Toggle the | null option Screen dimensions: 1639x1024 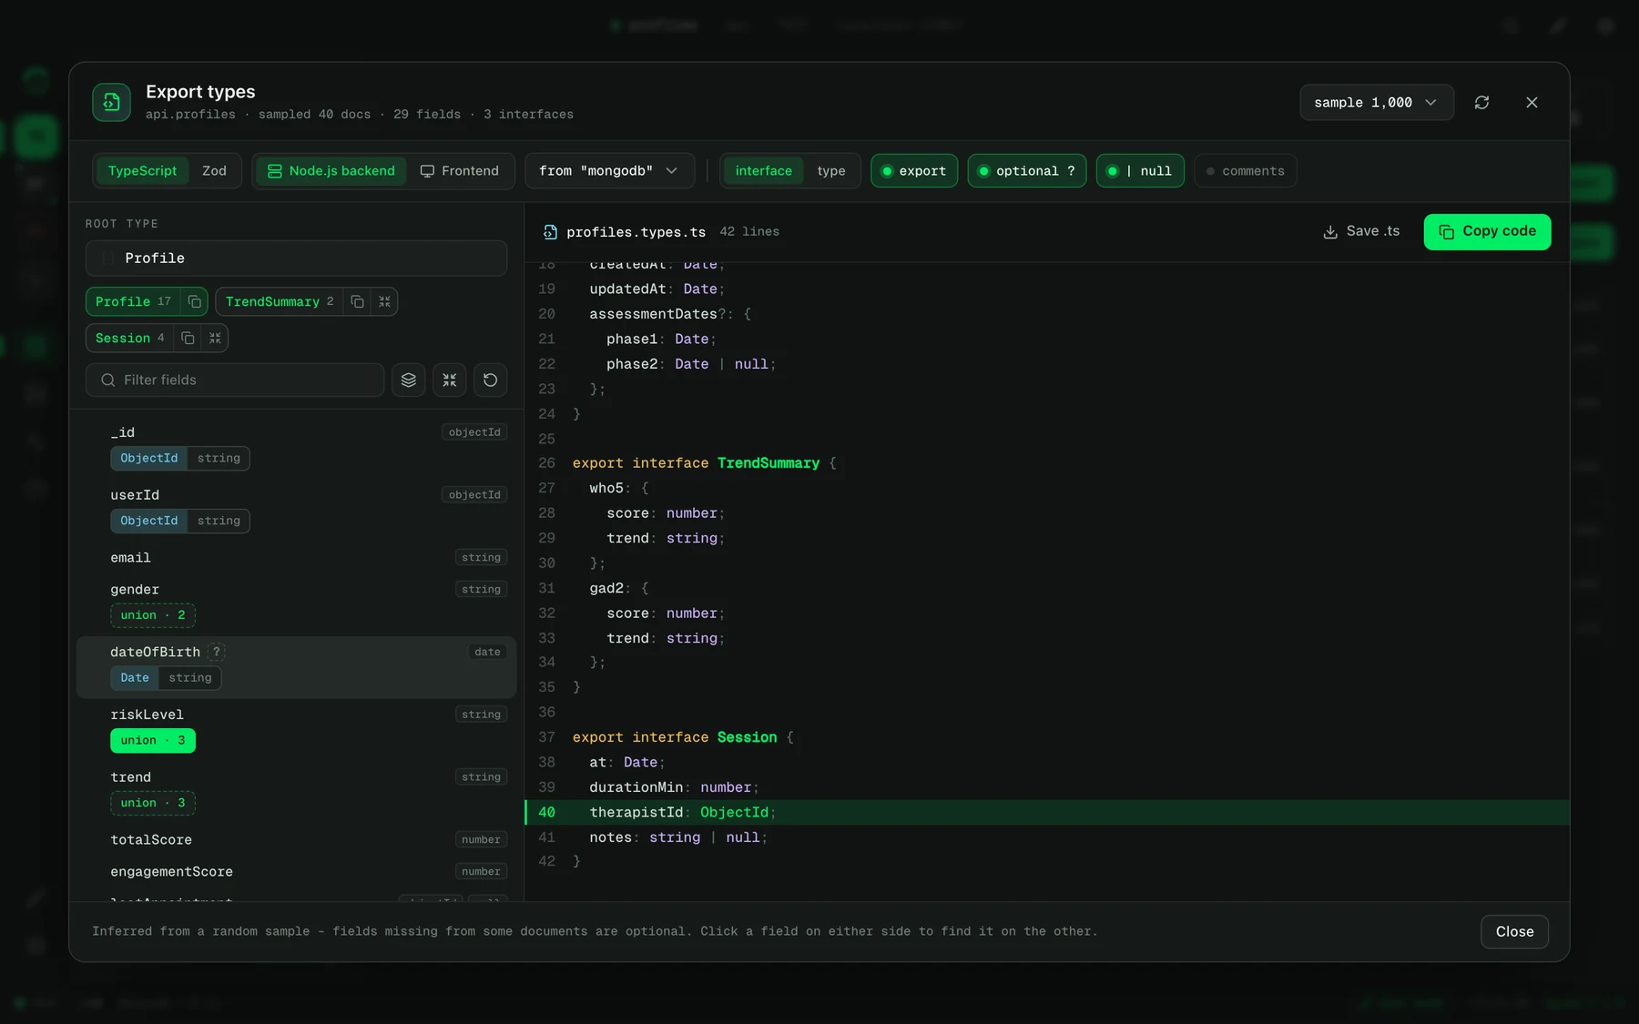click(1140, 171)
